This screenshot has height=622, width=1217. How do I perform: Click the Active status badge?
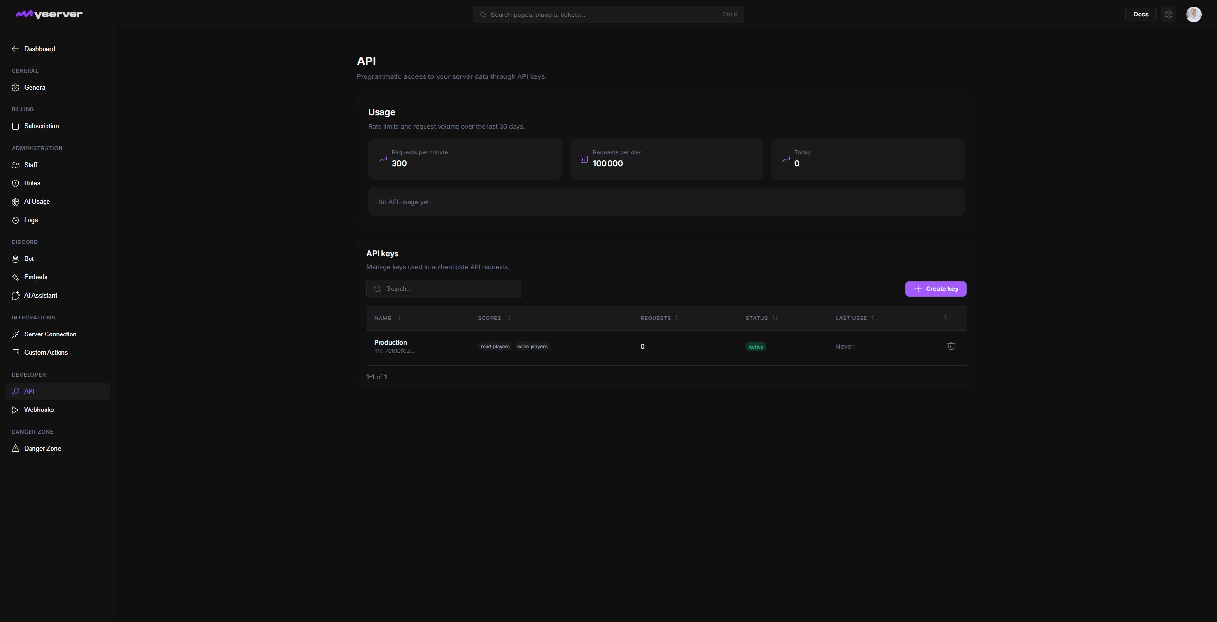point(756,347)
